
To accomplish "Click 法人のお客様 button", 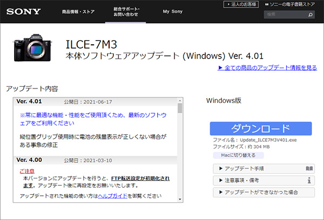I will (x=241, y=4).
